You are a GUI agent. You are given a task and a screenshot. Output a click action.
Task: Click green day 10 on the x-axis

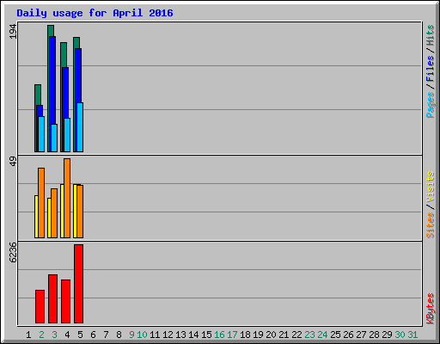tap(142, 335)
